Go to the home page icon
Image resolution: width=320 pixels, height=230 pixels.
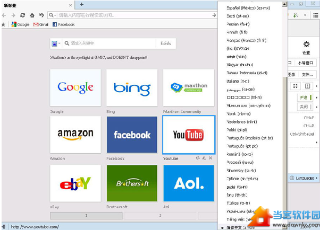coord(32,15)
